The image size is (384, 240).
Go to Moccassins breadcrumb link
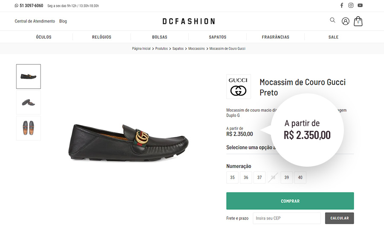tap(196, 49)
